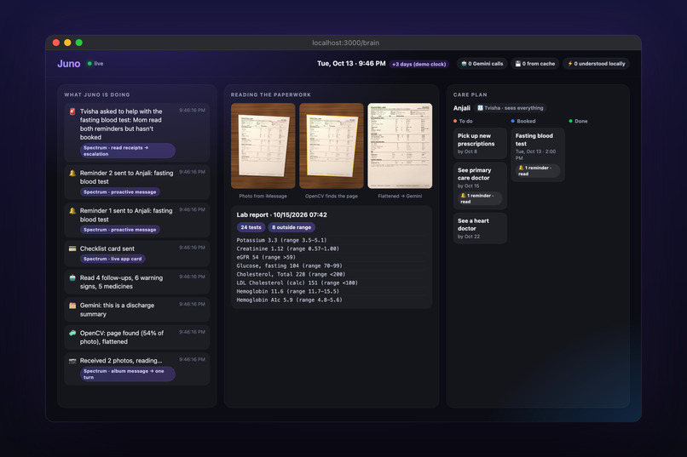Click the bell icon beside Reminder 2
687x457 pixels.
point(72,173)
